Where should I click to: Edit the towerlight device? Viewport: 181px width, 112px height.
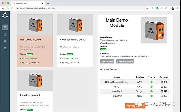[x=166, y=91]
